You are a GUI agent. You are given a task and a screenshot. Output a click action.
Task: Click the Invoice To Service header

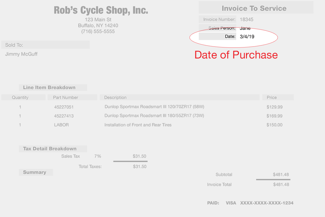pyautogui.click(x=254, y=8)
